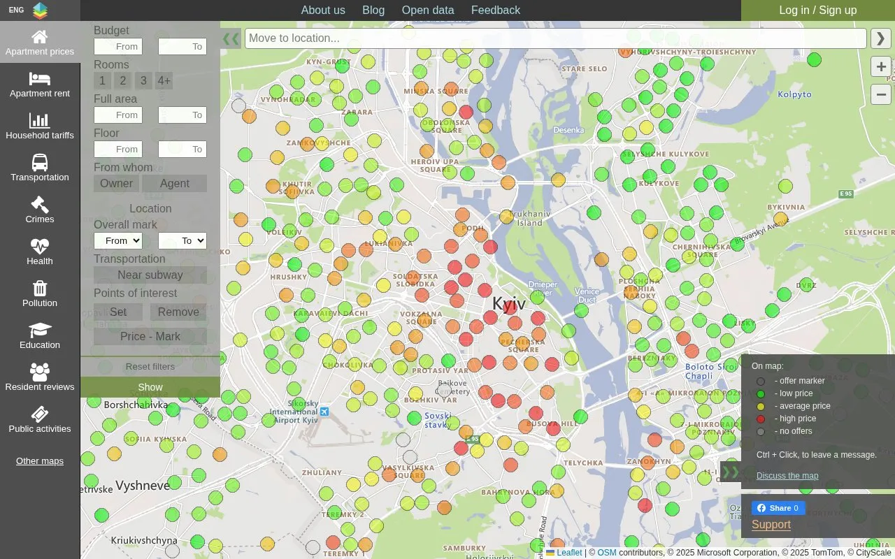Open Household tariffs chart icon

pyautogui.click(x=40, y=120)
